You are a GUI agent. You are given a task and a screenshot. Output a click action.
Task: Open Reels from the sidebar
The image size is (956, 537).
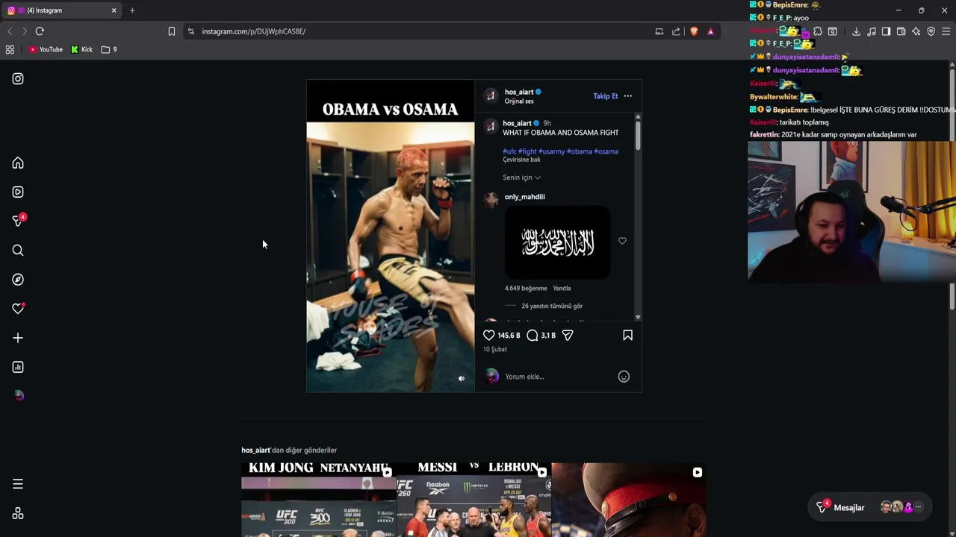pos(18,192)
